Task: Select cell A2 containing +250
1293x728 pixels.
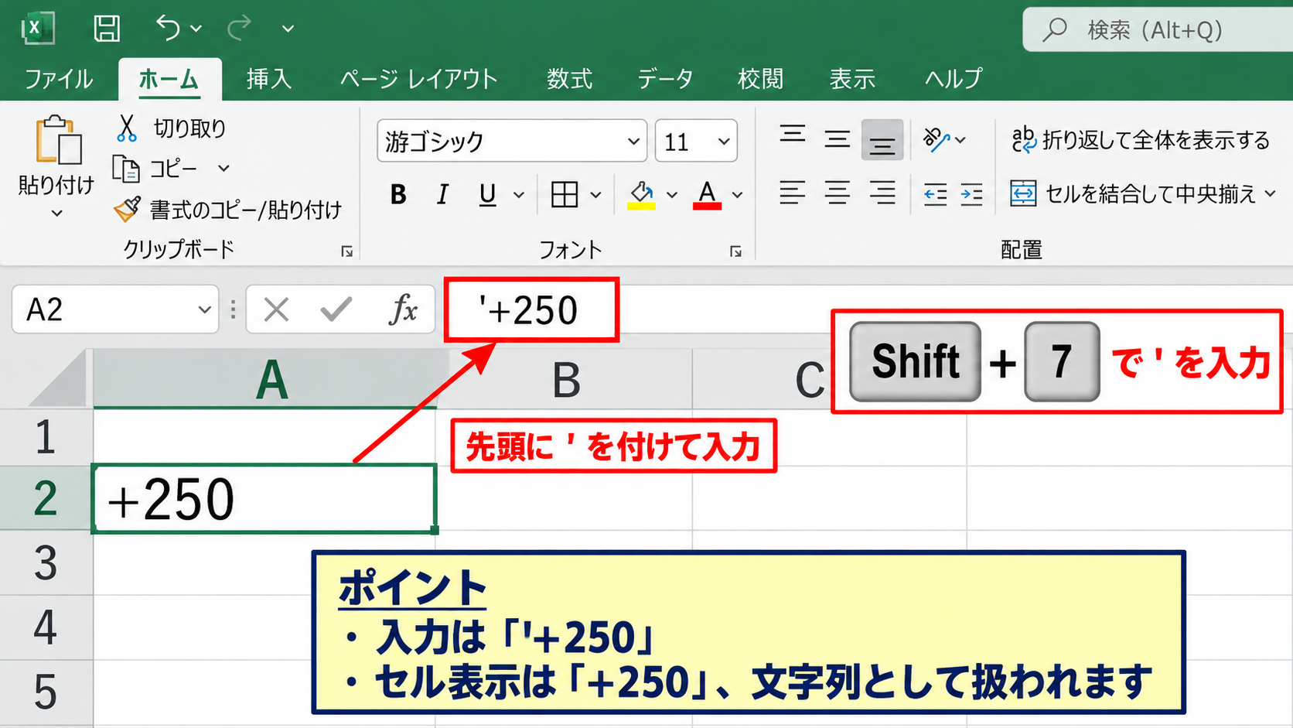Action: point(264,499)
